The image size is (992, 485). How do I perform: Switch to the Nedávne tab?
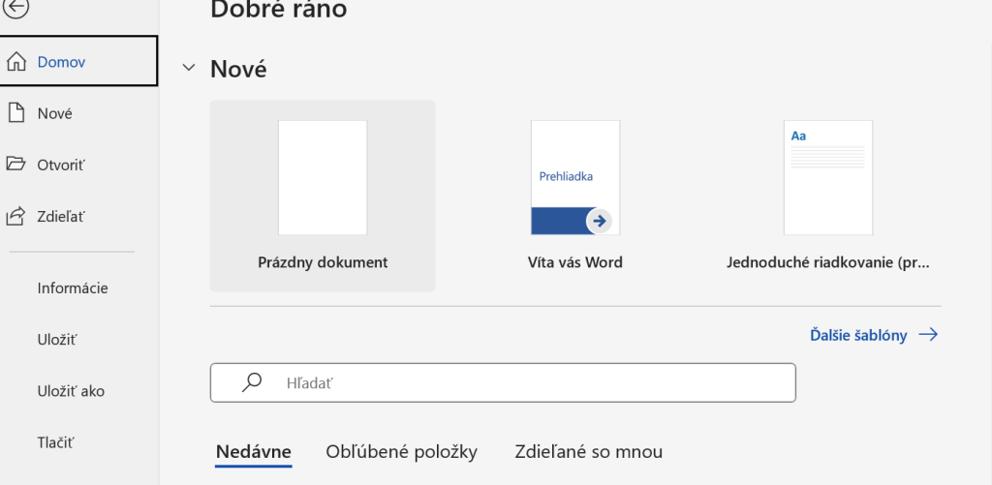(x=253, y=452)
